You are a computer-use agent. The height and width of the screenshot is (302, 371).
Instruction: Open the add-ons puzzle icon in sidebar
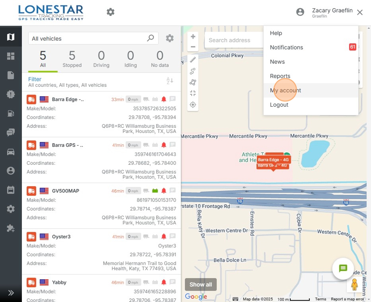coord(11,228)
